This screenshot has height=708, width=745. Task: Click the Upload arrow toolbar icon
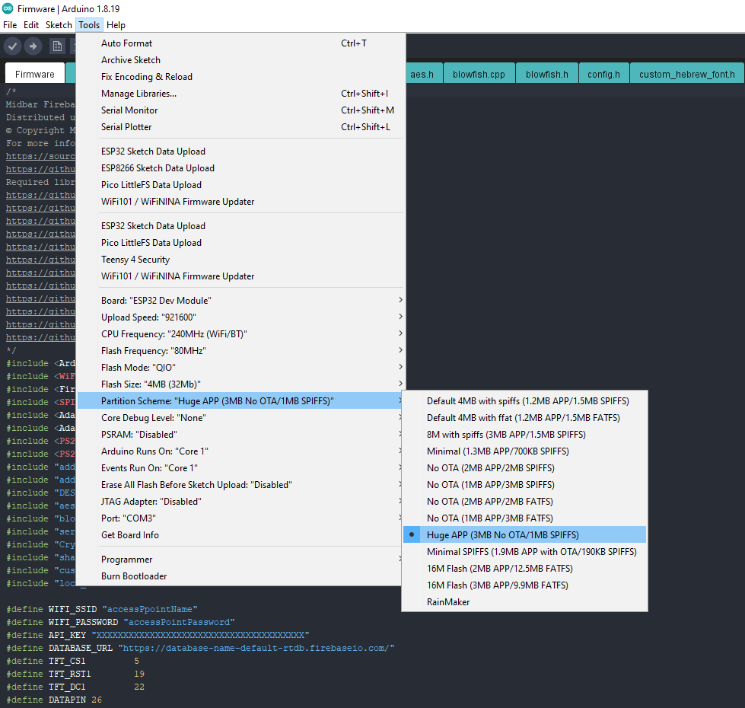coord(33,46)
